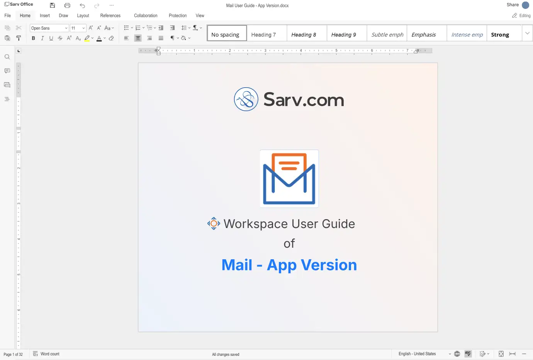This screenshot has height=360, width=533.
Task: Open the Collaboration tab
Action: point(146,15)
